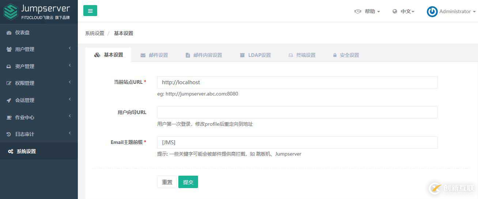Click 系统设置 breadcrumb link
Viewport: 478px width, 199px height.
point(95,33)
